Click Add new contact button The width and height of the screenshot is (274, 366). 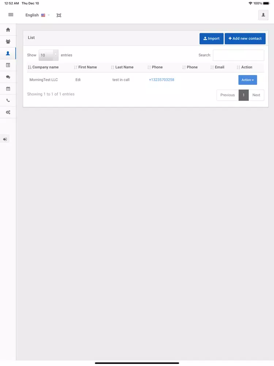tap(245, 38)
